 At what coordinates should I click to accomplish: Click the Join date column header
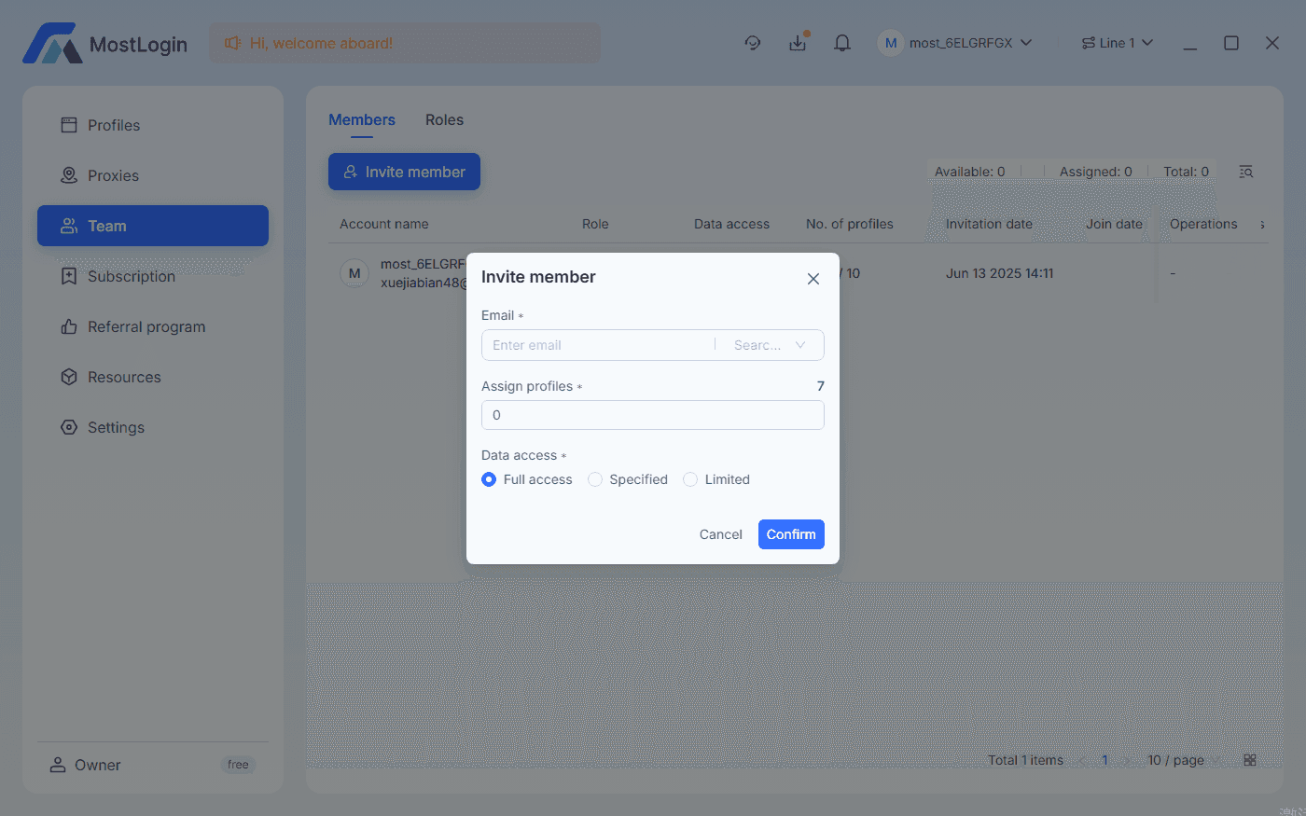pyautogui.click(x=1114, y=224)
